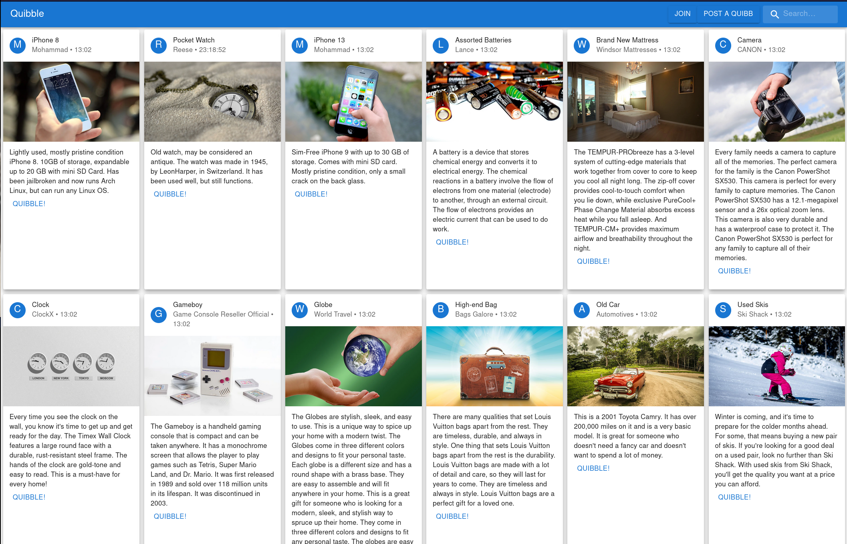847x544 pixels.
Task: Click the 'Pocket Watch' card title
Action: pyautogui.click(x=194, y=40)
